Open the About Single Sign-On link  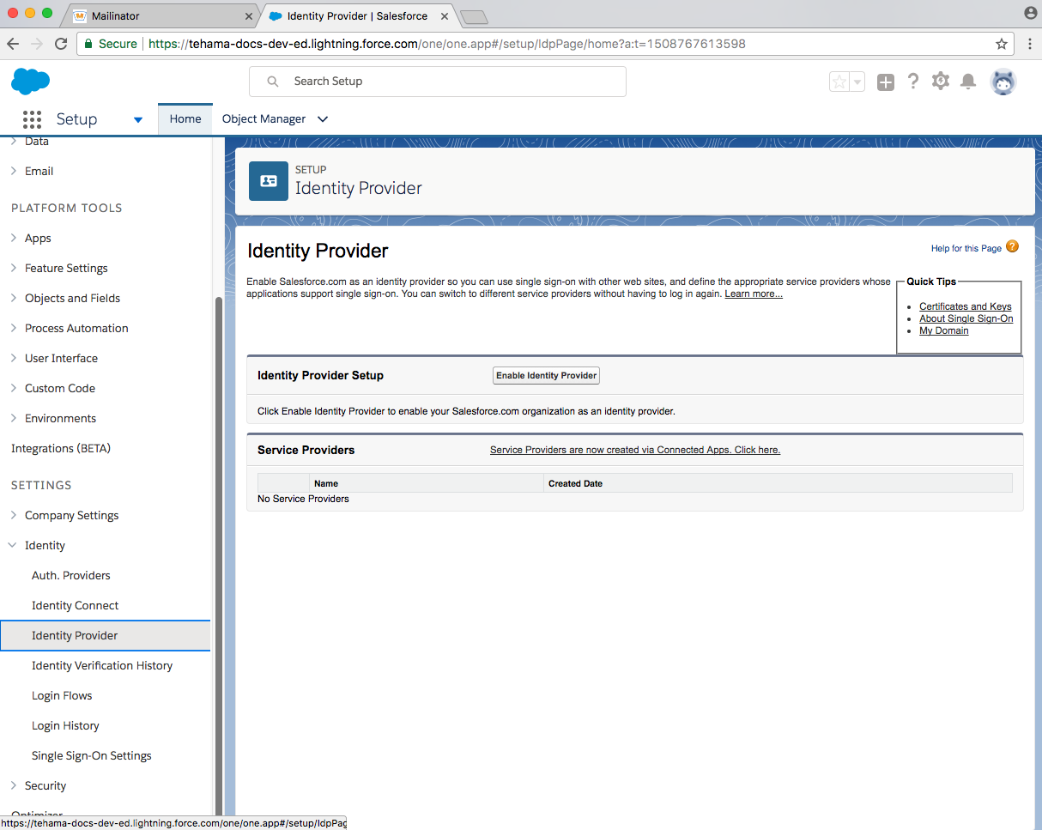pyautogui.click(x=966, y=318)
